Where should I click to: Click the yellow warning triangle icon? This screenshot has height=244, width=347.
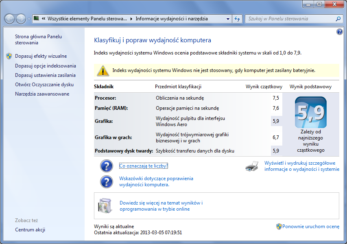(x=103, y=71)
